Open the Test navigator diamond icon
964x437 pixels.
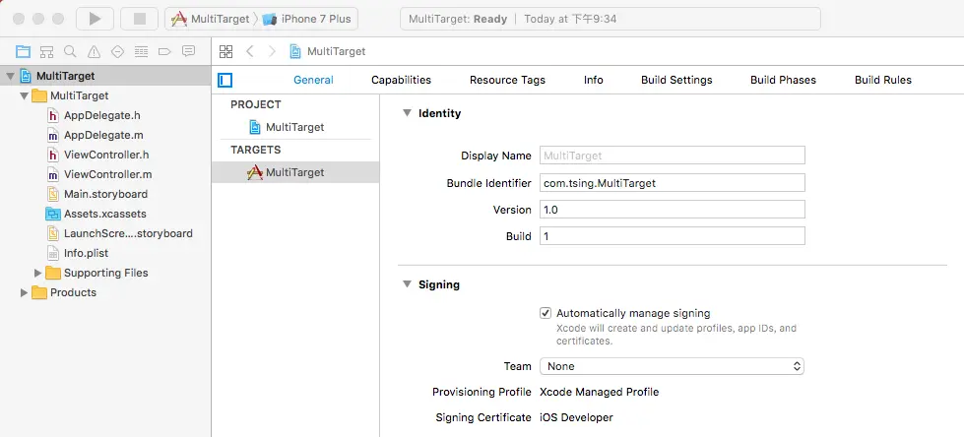117,51
